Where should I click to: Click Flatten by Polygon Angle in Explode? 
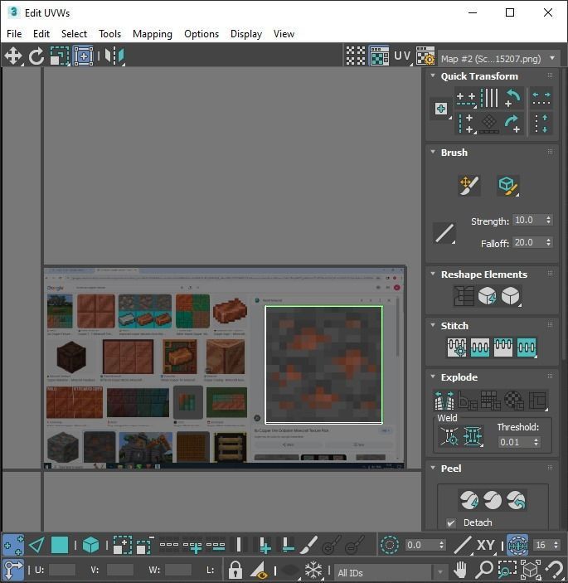click(x=468, y=401)
